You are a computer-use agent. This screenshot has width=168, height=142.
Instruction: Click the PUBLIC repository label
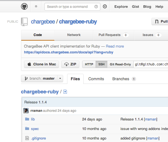coord(13,22)
